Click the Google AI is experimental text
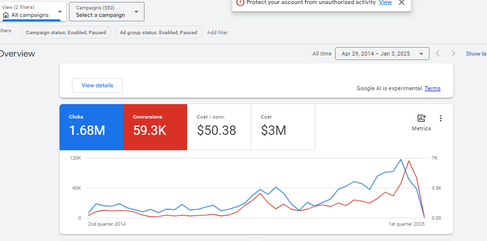The image size is (487, 241). [390, 88]
